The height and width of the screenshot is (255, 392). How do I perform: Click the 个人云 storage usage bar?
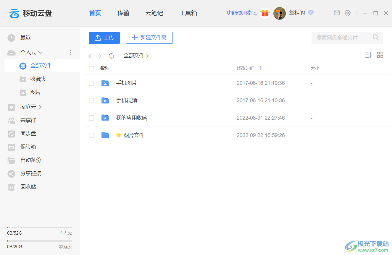click(x=40, y=228)
